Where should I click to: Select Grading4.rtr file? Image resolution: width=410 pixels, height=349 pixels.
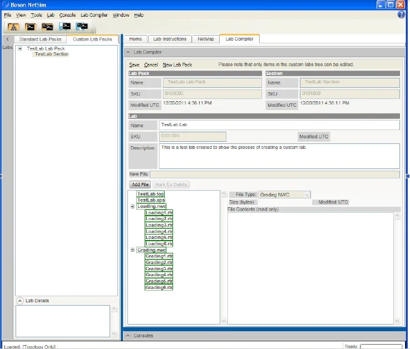coord(159,275)
